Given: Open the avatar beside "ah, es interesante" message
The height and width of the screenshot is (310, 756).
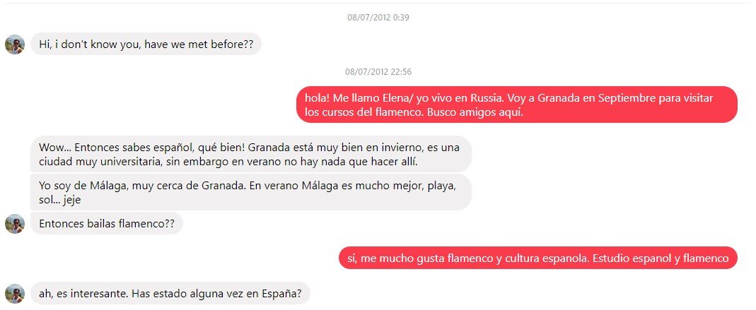Looking at the screenshot, I should pyautogui.click(x=15, y=293).
